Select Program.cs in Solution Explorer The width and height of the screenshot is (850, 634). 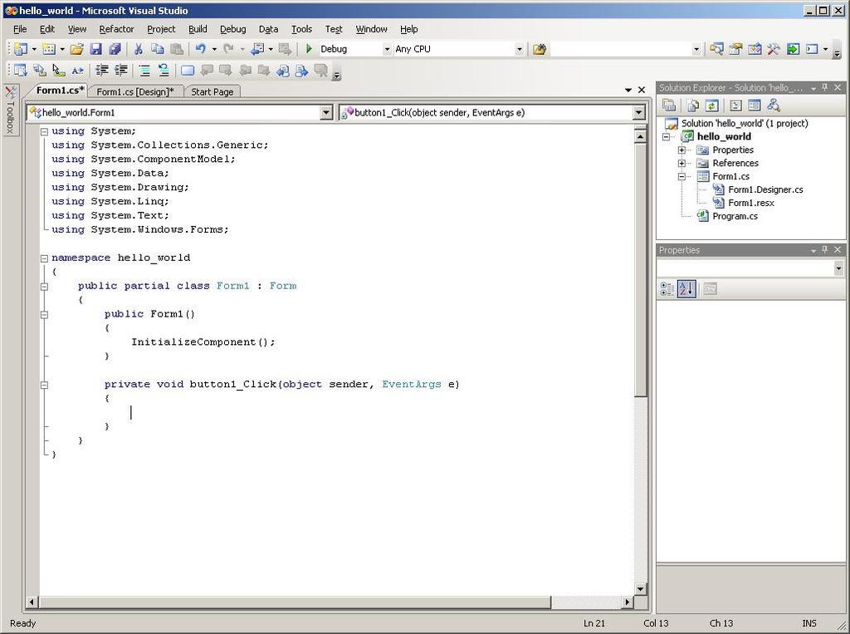[735, 216]
